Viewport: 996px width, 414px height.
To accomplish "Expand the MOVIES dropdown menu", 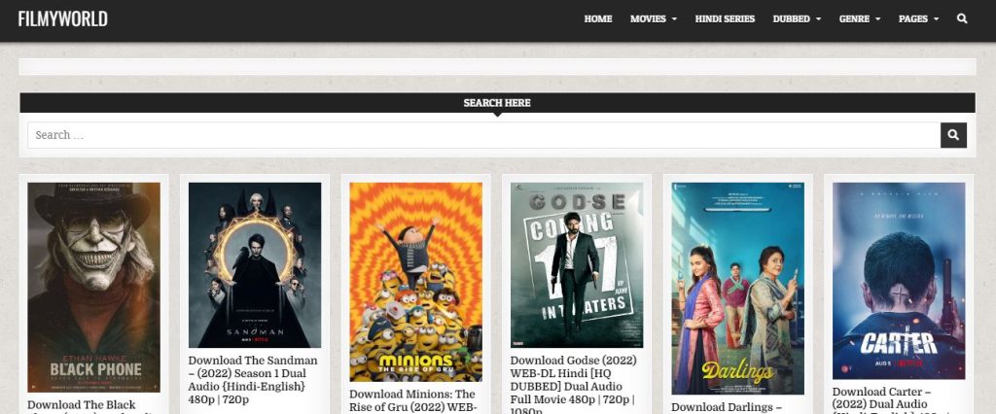I will [x=653, y=19].
